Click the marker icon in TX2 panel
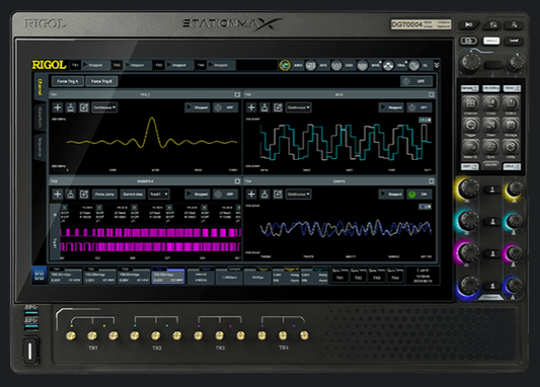The image size is (540, 387). pos(264,107)
